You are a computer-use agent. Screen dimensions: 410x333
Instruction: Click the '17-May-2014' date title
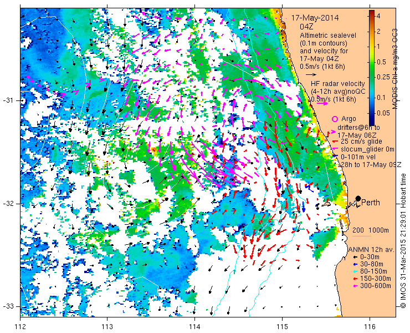click(x=315, y=18)
